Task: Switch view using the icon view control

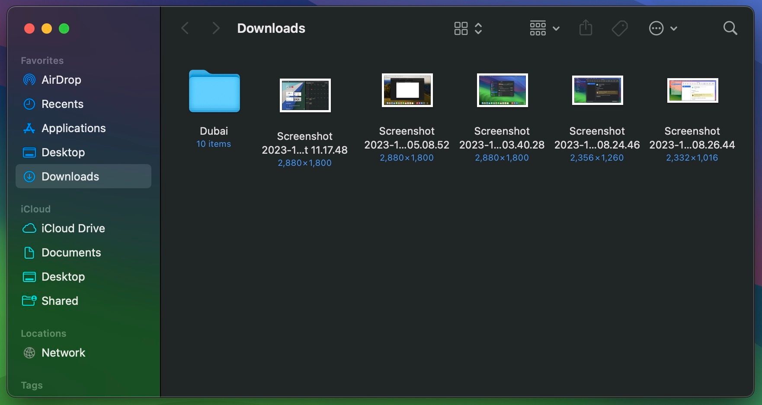Action: coord(461,28)
